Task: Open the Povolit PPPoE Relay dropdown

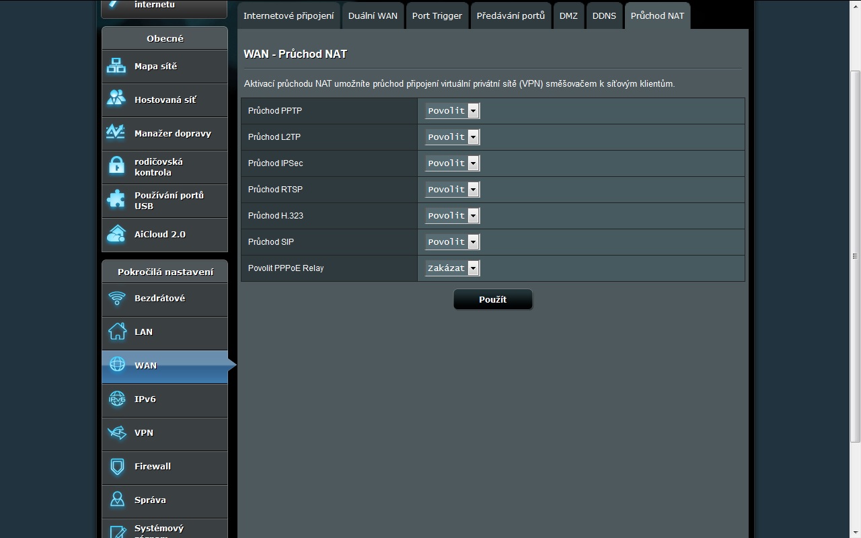Action: pos(452,268)
